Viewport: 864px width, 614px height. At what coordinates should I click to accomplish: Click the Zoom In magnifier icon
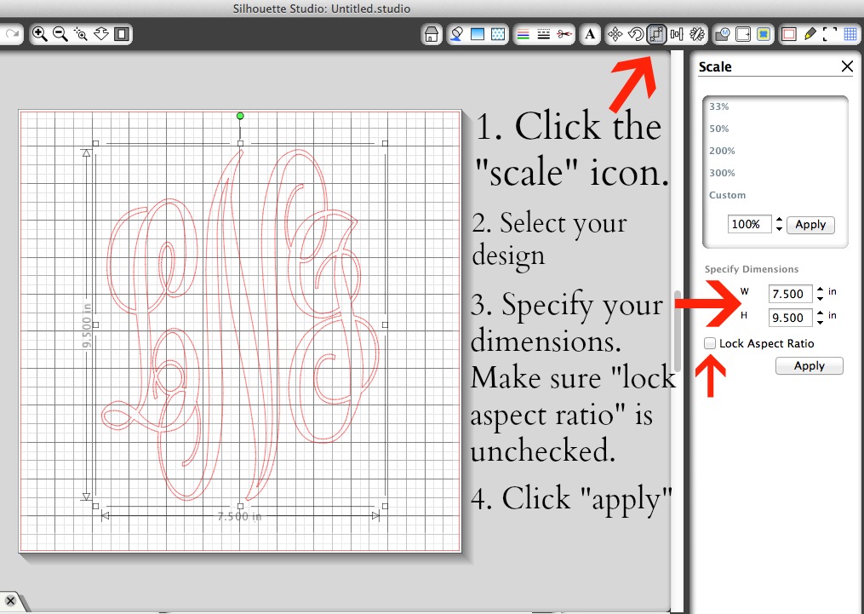pyautogui.click(x=40, y=34)
